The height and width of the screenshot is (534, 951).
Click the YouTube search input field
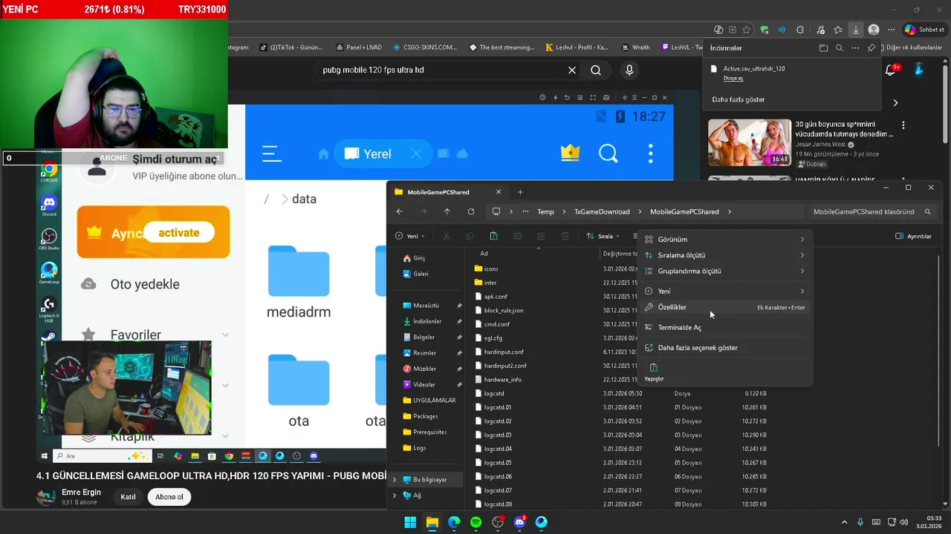[442, 70]
